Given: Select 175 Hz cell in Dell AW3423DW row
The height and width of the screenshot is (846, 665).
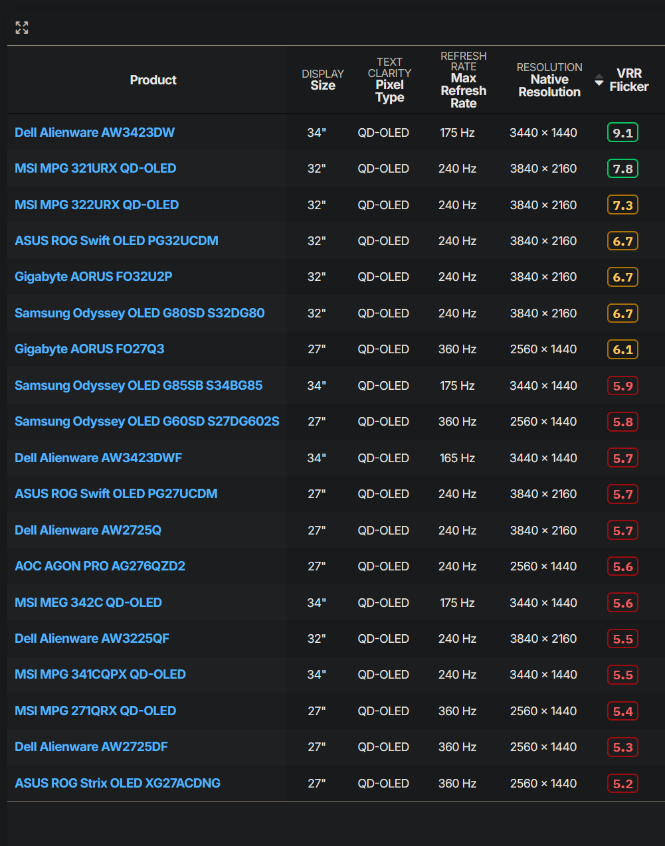Looking at the screenshot, I should (x=457, y=133).
